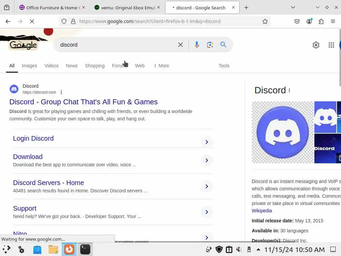Screen dimensions: 341x256
Task: Open file manager from taskbar
Action: (x=53, y=249)
